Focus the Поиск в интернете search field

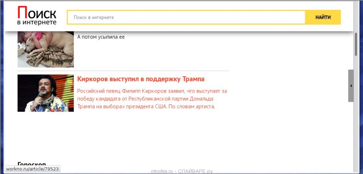(x=186, y=17)
